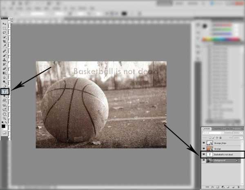Select the Horizontal Type tool

(4, 91)
